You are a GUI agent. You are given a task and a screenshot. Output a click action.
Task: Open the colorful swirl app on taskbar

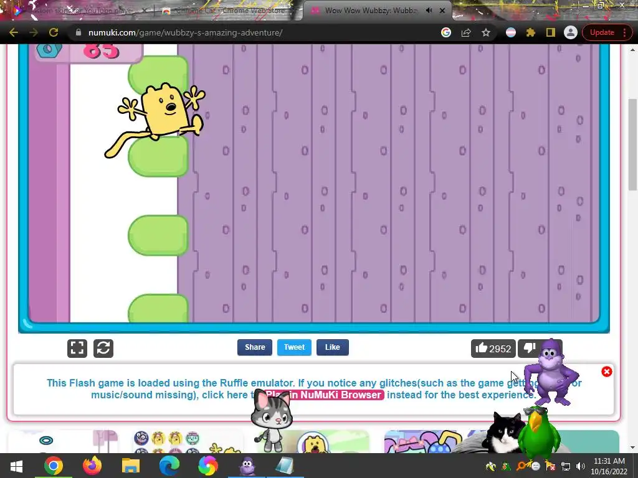(x=208, y=466)
